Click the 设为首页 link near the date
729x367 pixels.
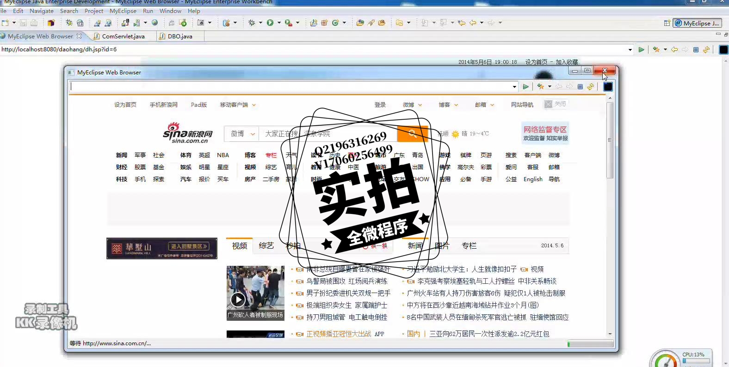point(536,62)
